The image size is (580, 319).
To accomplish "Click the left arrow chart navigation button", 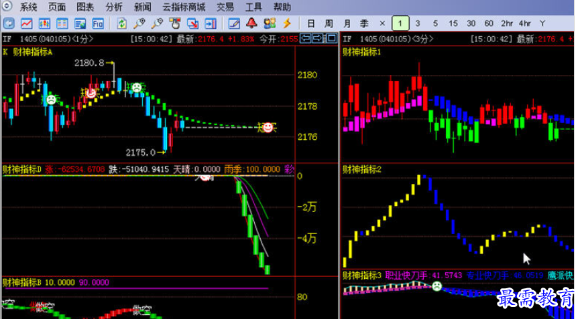I will tap(305, 38).
